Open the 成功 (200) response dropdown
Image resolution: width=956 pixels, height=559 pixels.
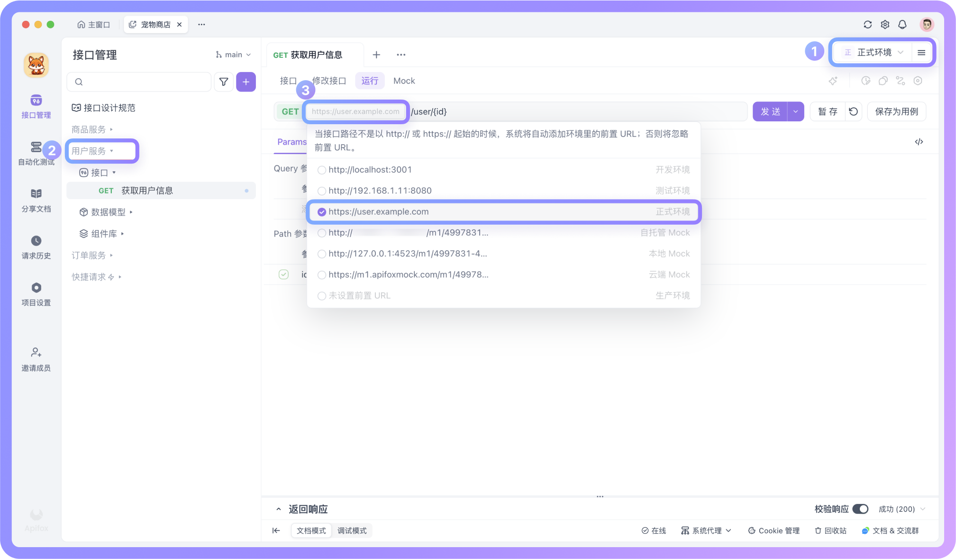[902, 509]
